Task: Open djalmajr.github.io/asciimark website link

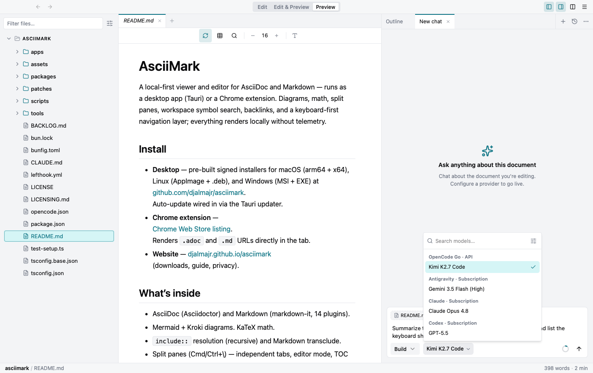Action: [229, 254]
